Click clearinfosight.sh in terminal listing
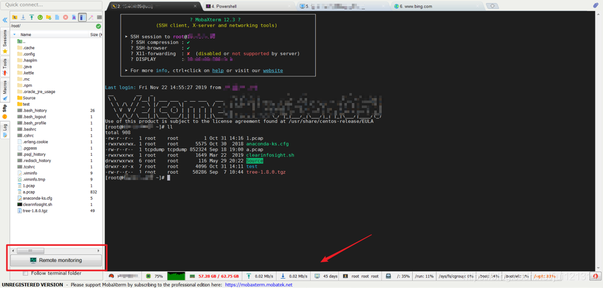This screenshot has height=288, width=603. 269,155
